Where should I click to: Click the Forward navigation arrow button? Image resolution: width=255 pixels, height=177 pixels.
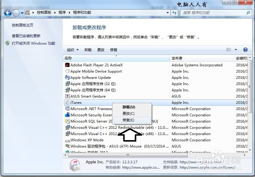[16, 13]
